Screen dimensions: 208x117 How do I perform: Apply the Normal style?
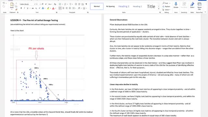coord(97,6)
